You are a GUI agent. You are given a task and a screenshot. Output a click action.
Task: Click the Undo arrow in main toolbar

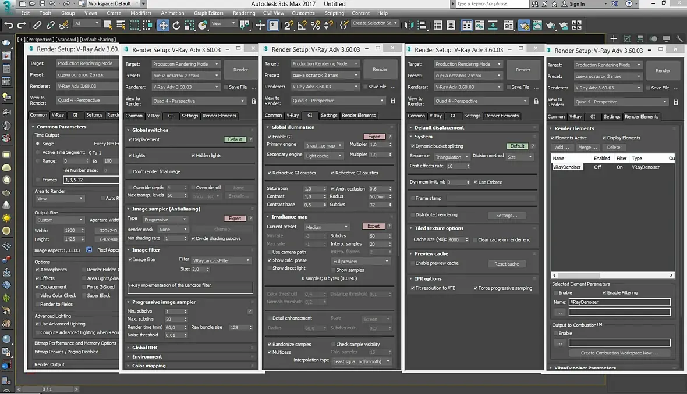(8, 25)
